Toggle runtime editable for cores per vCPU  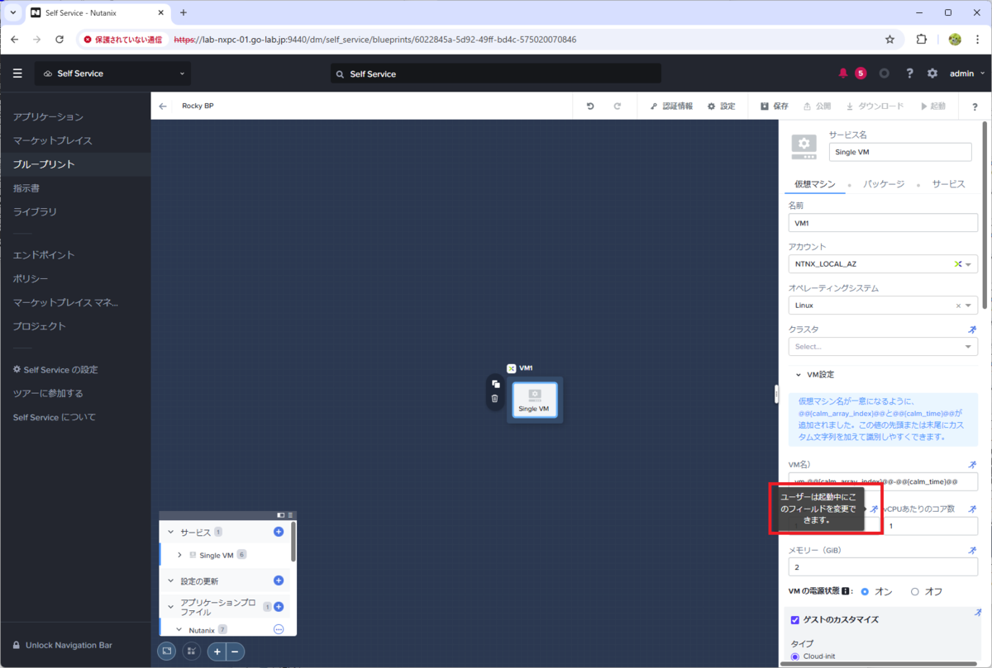click(x=972, y=509)
